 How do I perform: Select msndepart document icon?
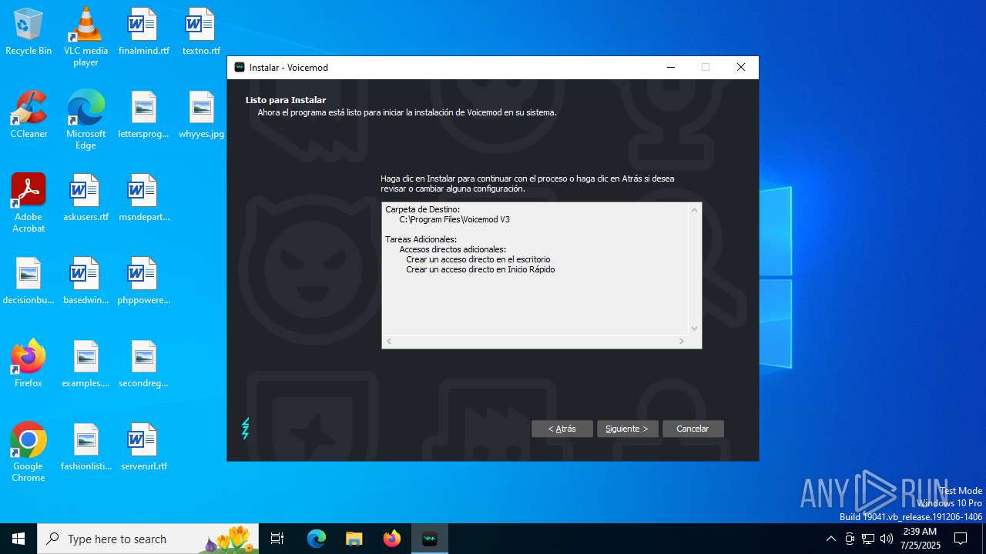coord(143,199)
